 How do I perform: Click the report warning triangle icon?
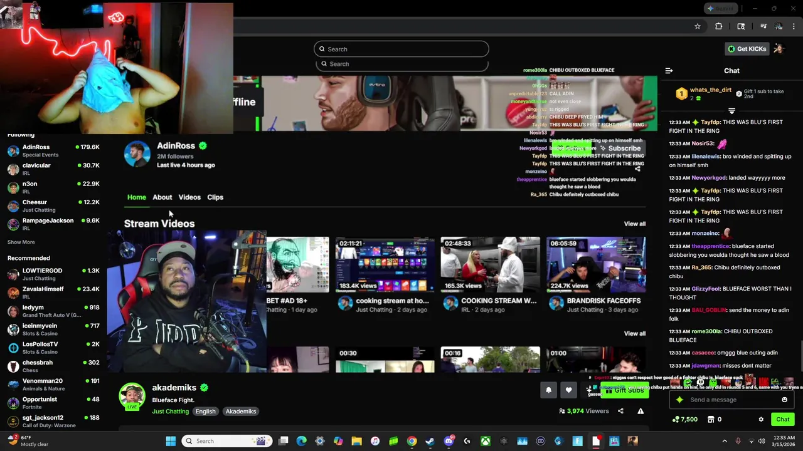pyautogui.click(x=641, y=411)
